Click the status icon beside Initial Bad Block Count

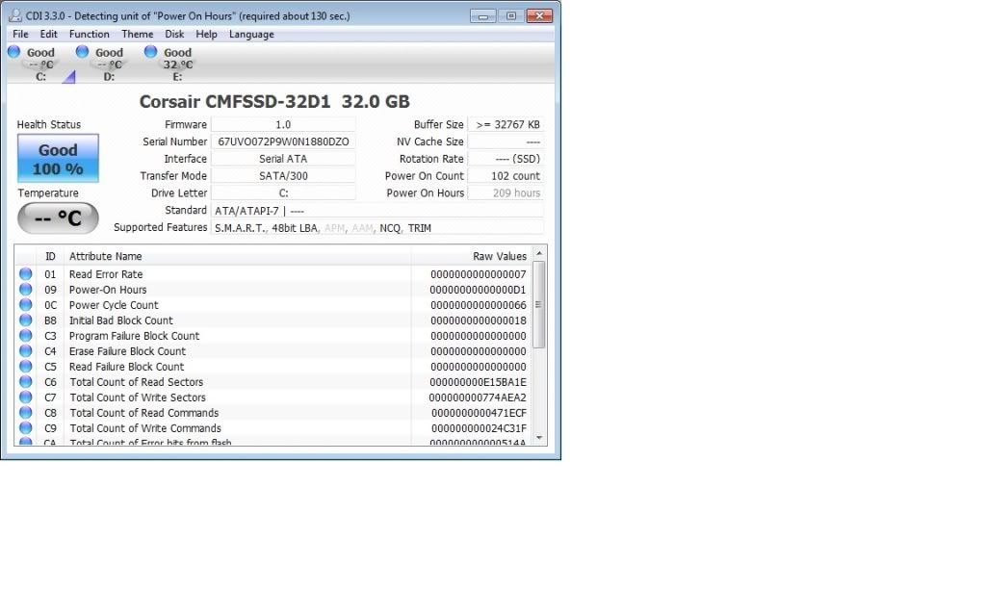tap(26, 320)
